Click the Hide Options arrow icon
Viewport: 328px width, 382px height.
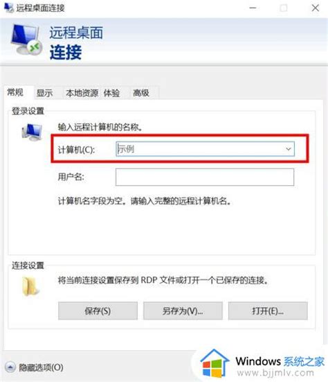[x=10, y=367]
